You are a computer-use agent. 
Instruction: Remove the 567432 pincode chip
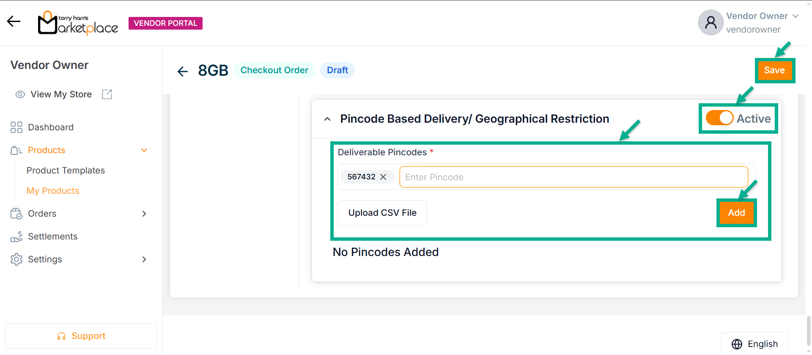(383, 177)
